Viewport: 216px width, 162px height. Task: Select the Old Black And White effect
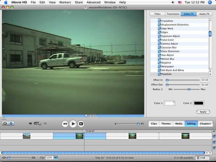172,70
